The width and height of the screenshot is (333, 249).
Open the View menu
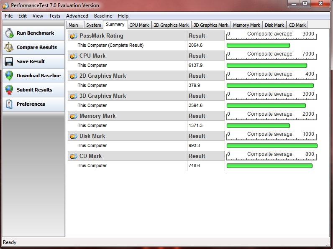coord(38,16)
